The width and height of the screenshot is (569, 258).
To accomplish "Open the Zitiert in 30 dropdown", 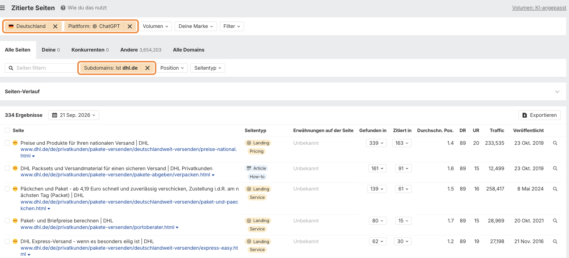I will click(x=404, y=241).
